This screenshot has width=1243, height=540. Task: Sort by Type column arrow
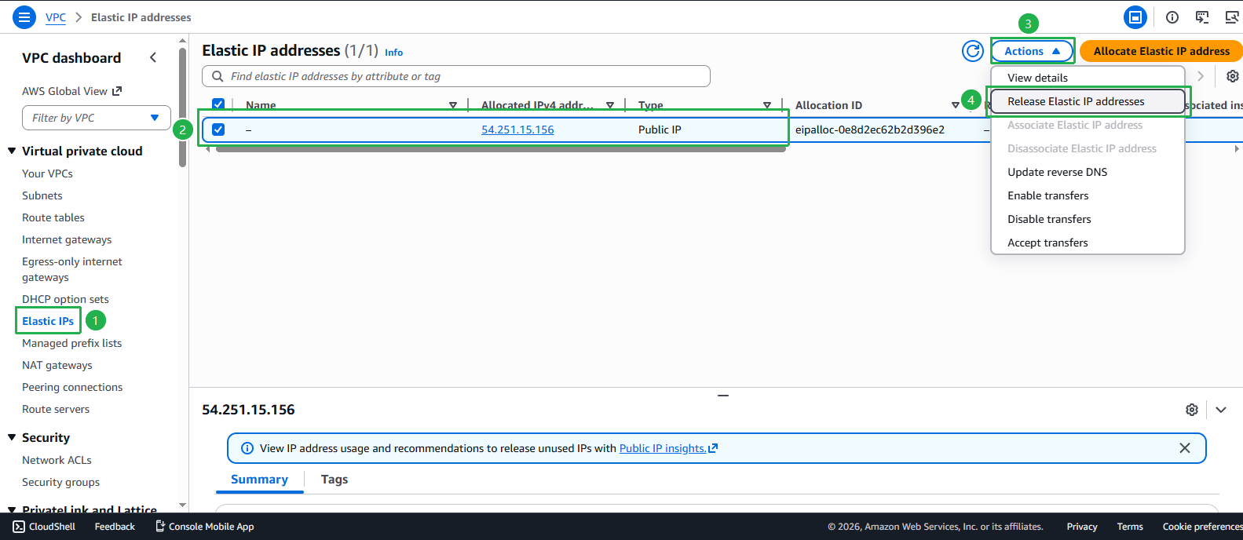coord(767,105)
